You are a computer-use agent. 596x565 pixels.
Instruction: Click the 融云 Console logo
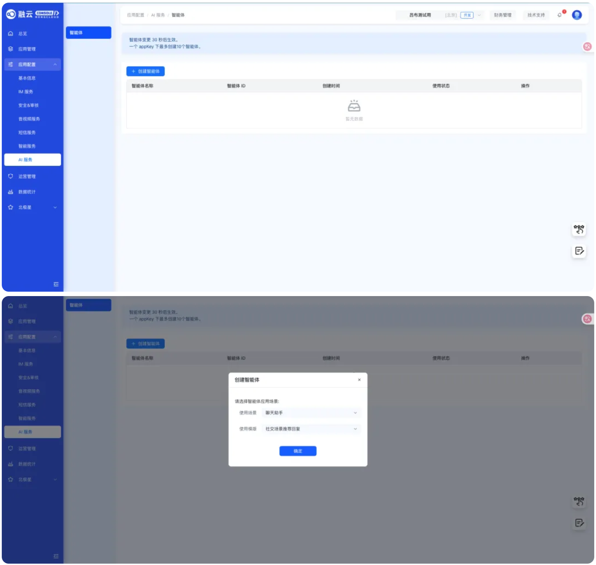coord(32,14)
